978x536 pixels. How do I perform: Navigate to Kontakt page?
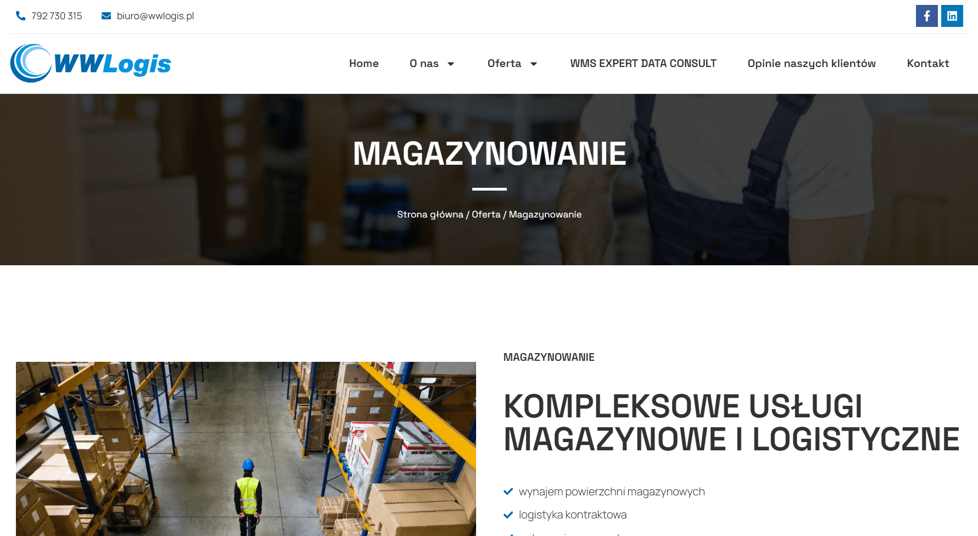928,64
